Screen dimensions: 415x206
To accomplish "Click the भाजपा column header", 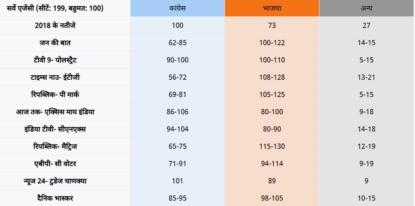I will pos(271,8).
